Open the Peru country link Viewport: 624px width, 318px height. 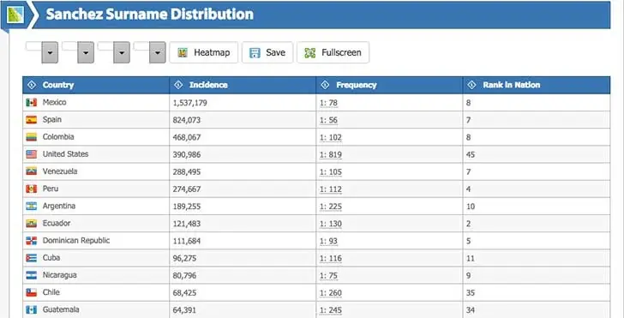point(51,189)
